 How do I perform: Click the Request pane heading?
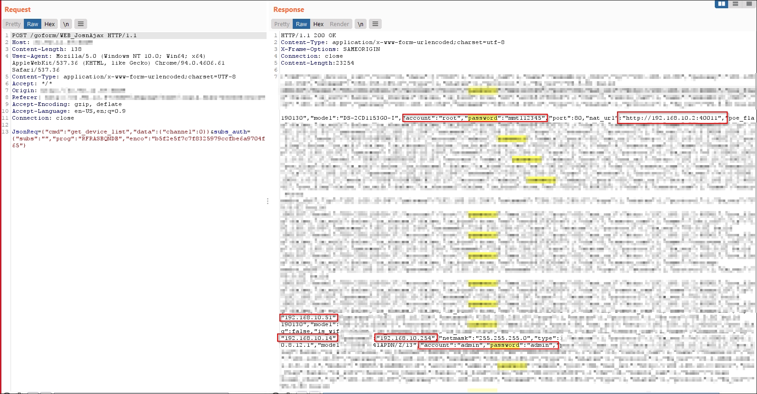click(x=17, y=10)
